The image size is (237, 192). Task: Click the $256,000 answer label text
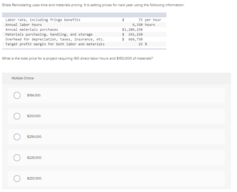(x=34, y=137)
